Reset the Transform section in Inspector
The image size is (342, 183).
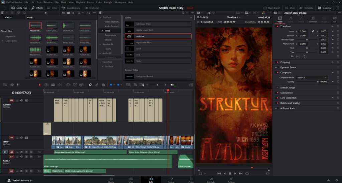338,26
